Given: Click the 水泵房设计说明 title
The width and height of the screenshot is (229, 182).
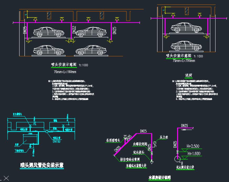Looking at the screenshot, I should (x=160, y=178).
